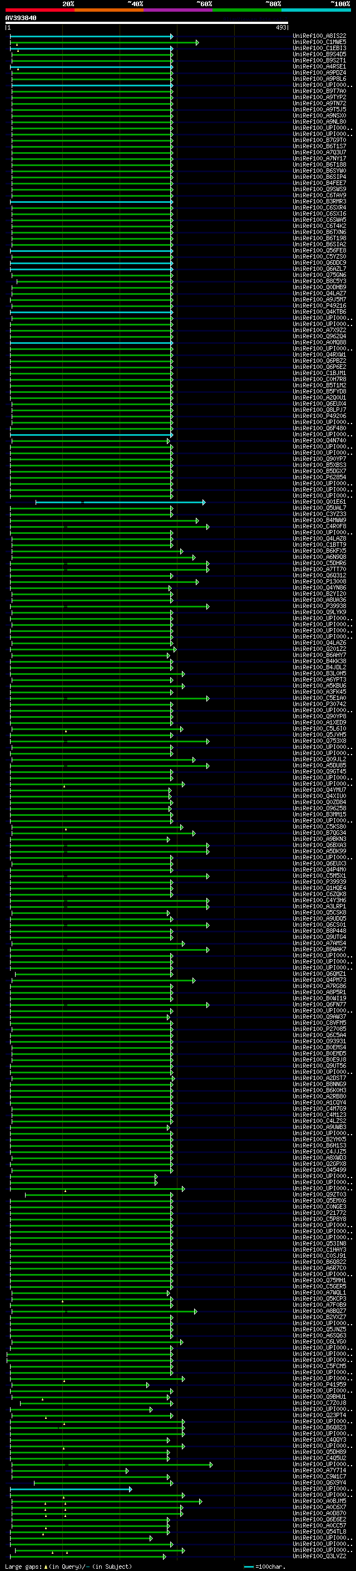This screenshot has height=1571, width=356.
Task: Select hit label UniRef100_A5DU85
Action: [319, 765]
